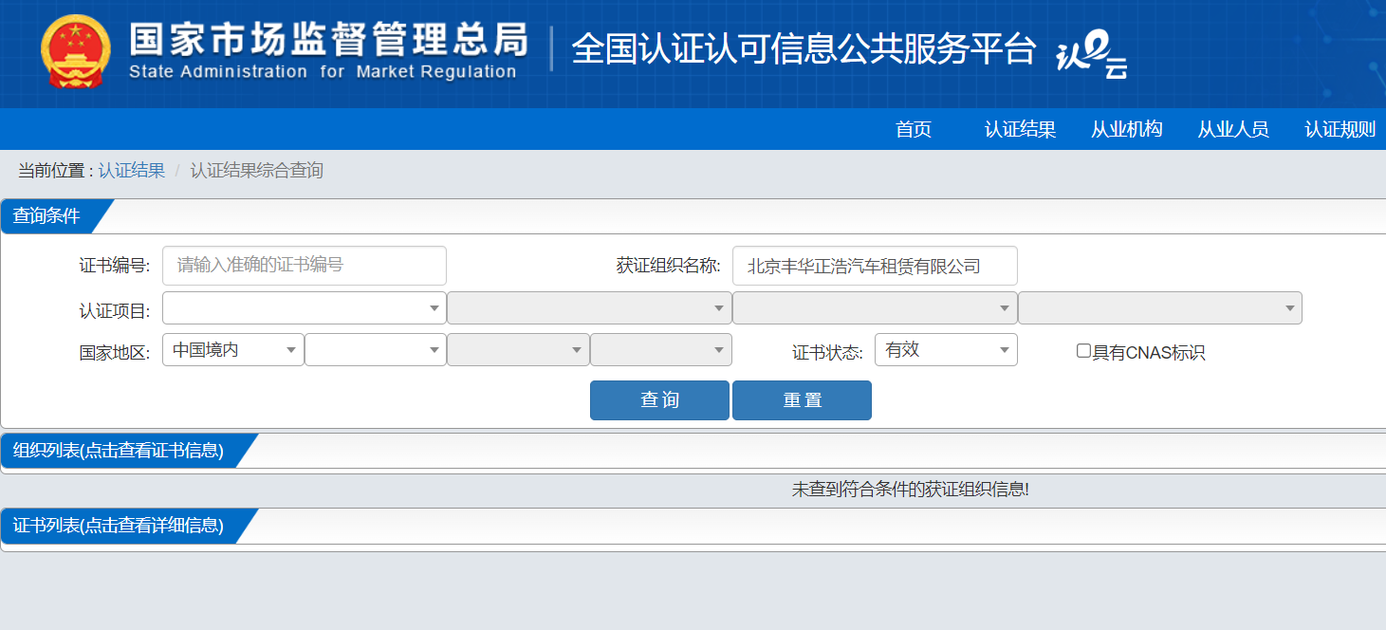Screen dimensions: 1386x630
Task: Open the 证书状态 dropdown showing 有效
Action: (x=946, y=350)
